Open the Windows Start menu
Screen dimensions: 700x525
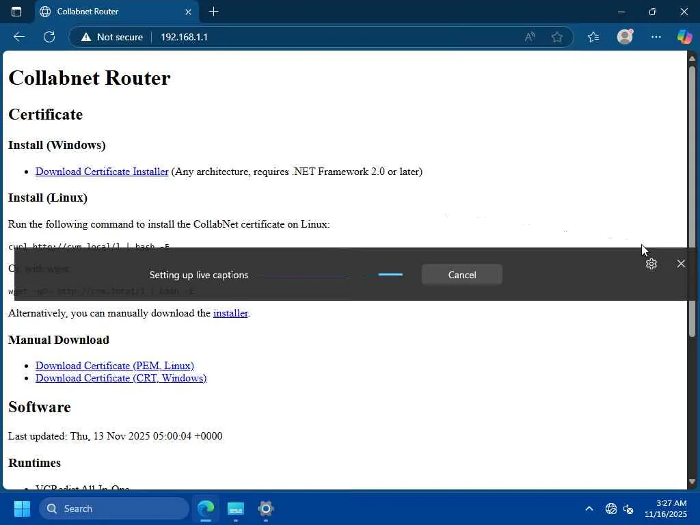[x=22, y=509]
